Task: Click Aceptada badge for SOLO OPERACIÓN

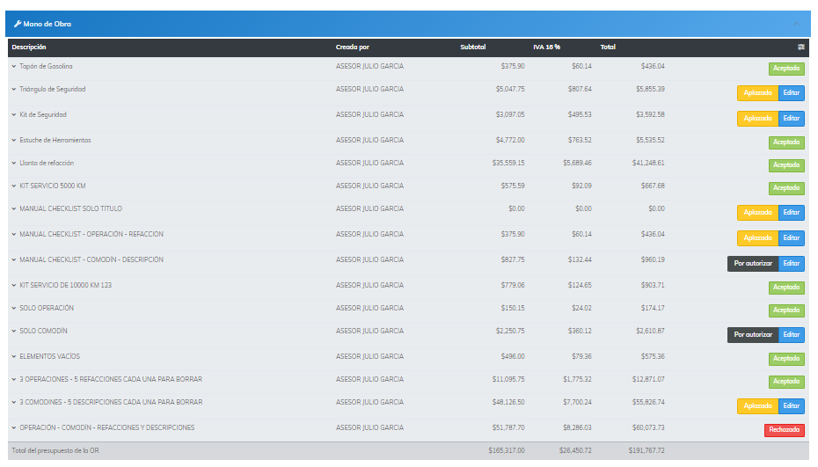Action: point(786,310)
